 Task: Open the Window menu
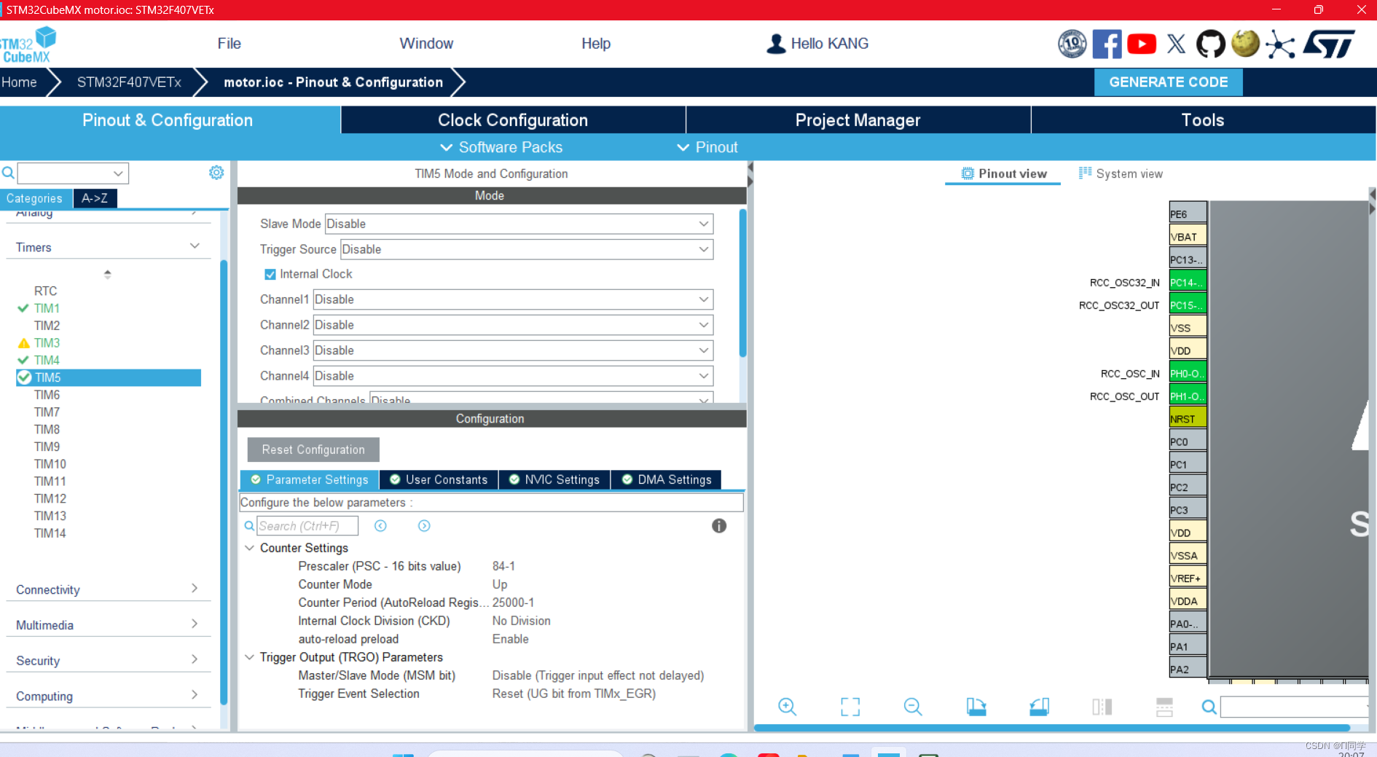click(x=426, y=44)
